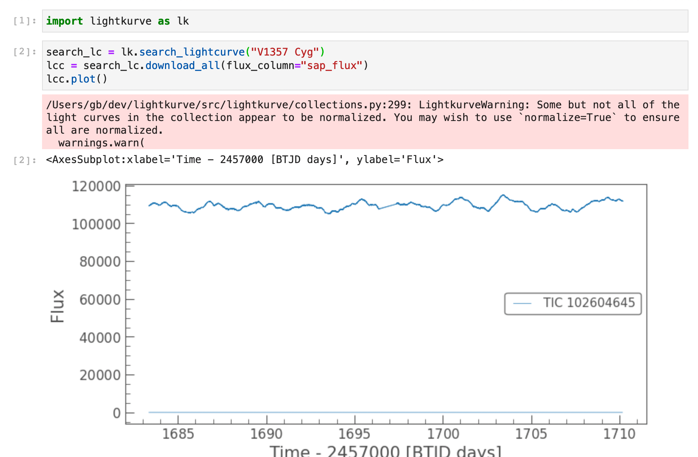This screenshot has height=457, width=698.
Task: Click the [2]: output cell prompt
Action: [25, 160]
